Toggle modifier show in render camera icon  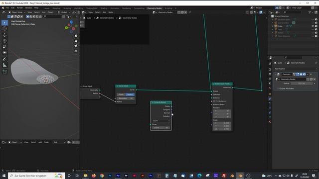tap(304, 74)
